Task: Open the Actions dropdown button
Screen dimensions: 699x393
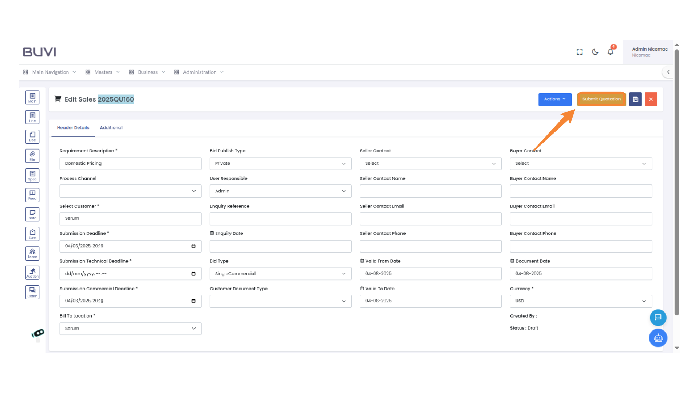Action: click(555, 99)
